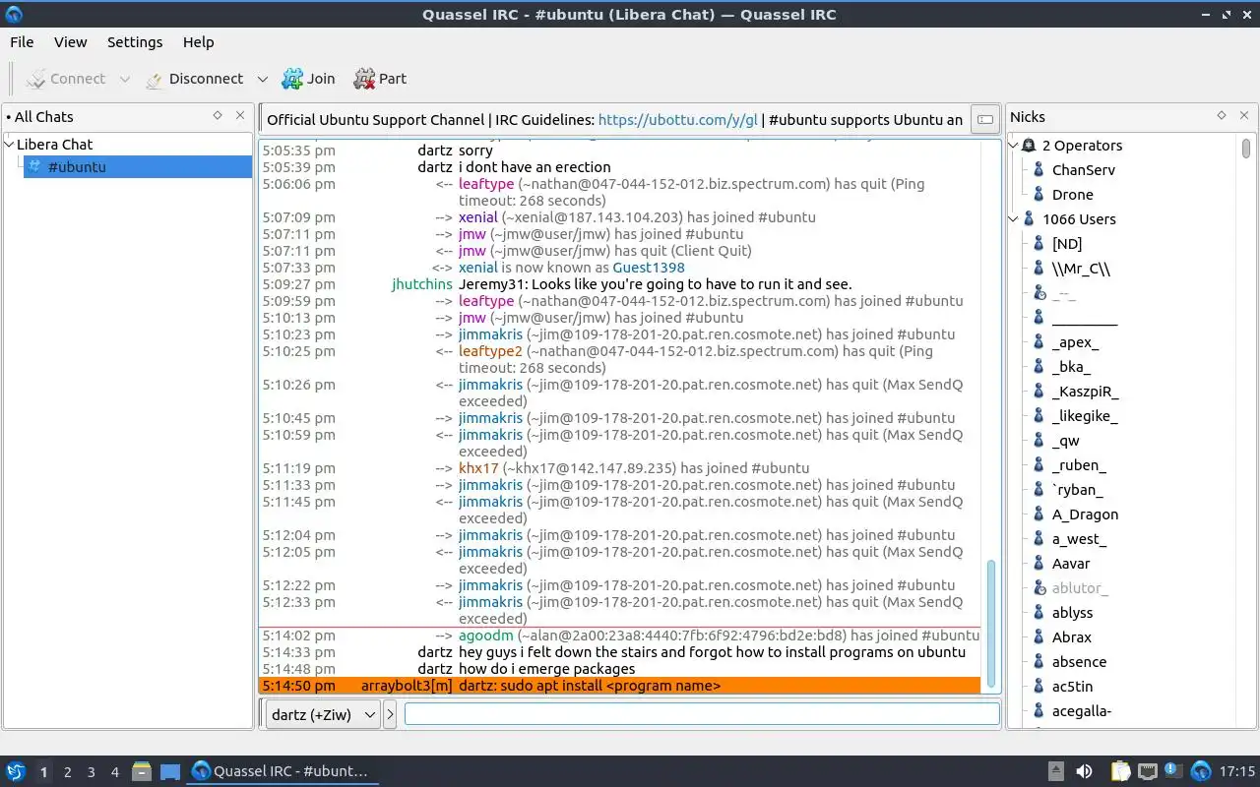This screenshot has height=787, width=1260.
Task: Focus the chat message input field
Action: [702, 714]
